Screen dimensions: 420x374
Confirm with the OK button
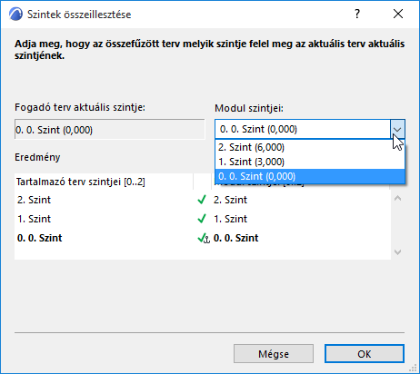point(365,354)
